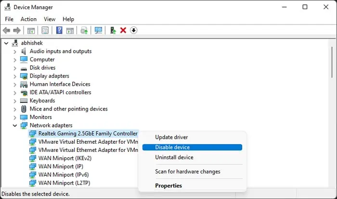Toggle the action pane toolbar icon
Viewport: 337px width, 199px height.
click(x=70, y=30)
